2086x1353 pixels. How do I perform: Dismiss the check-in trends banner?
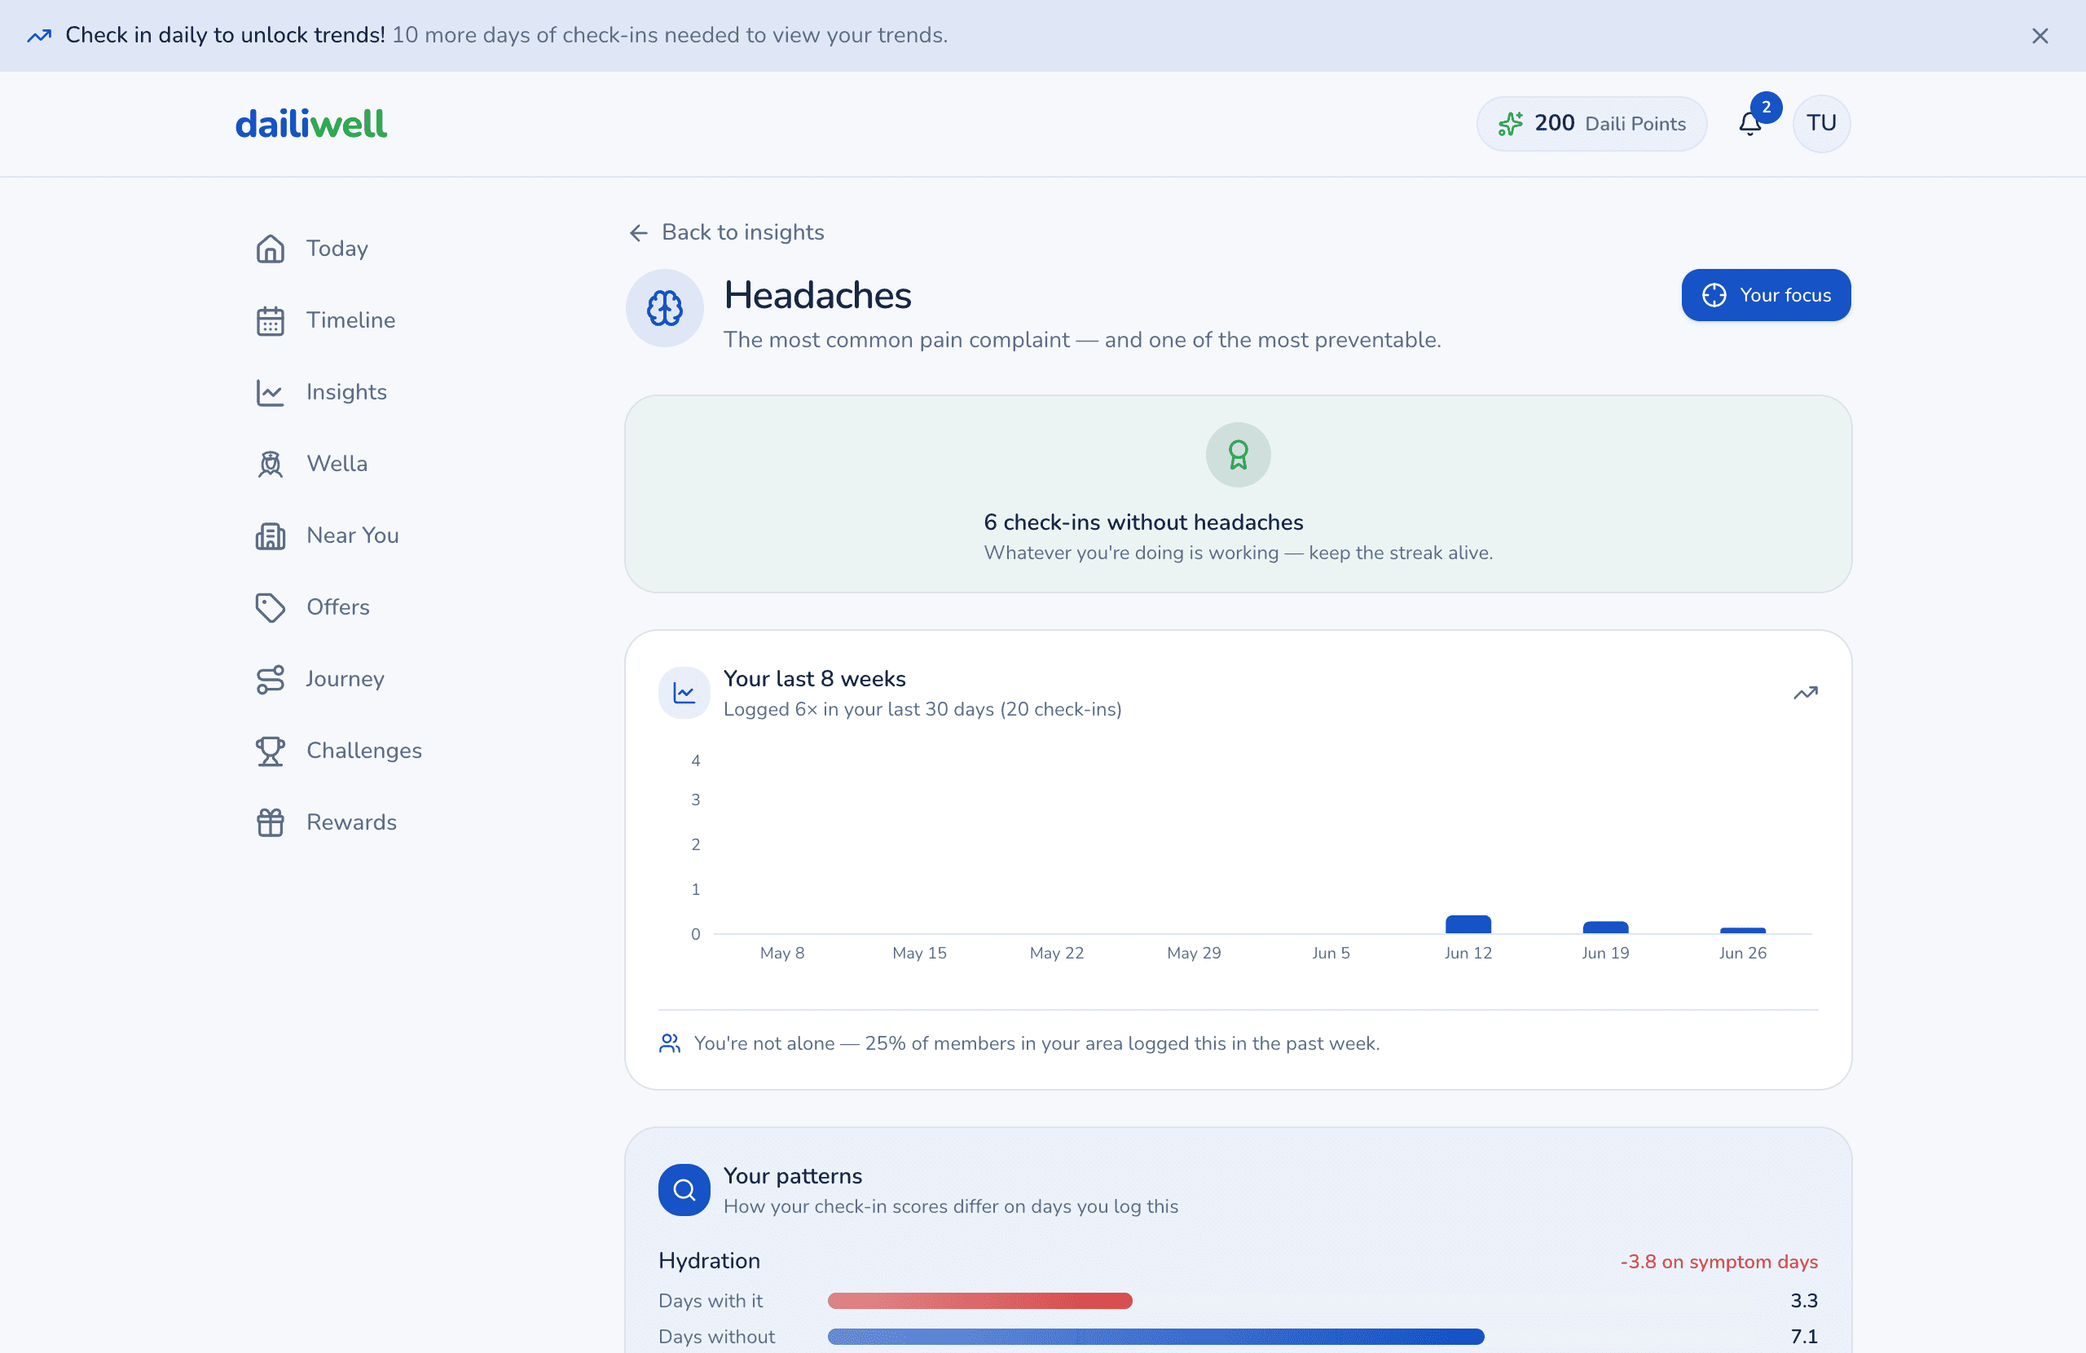click(x=2040, y=36)
